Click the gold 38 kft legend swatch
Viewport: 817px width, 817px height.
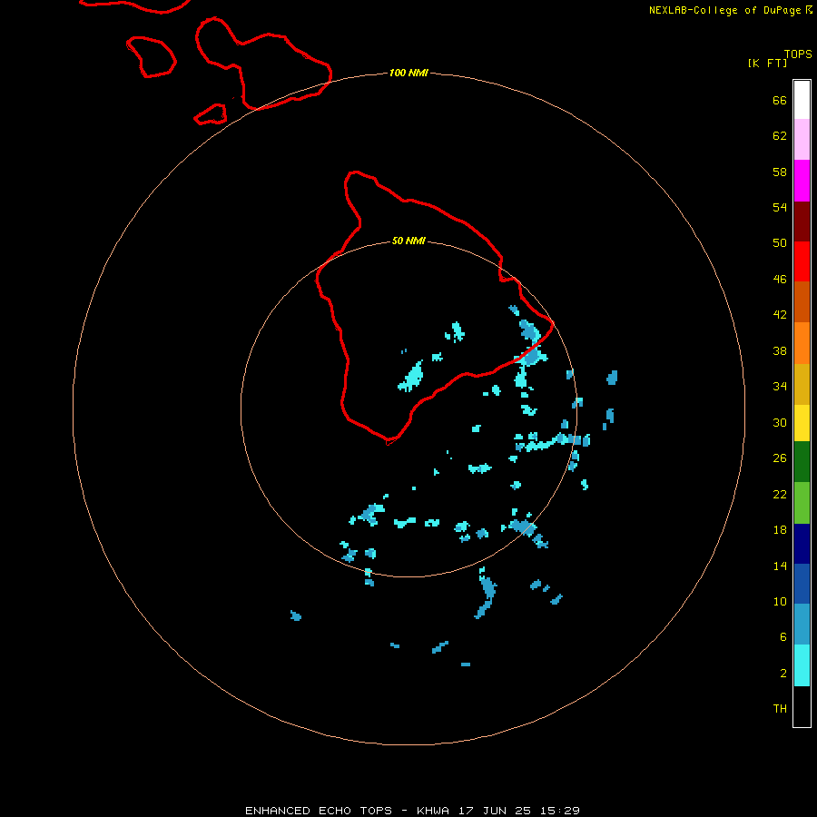(x=802, y=384)
